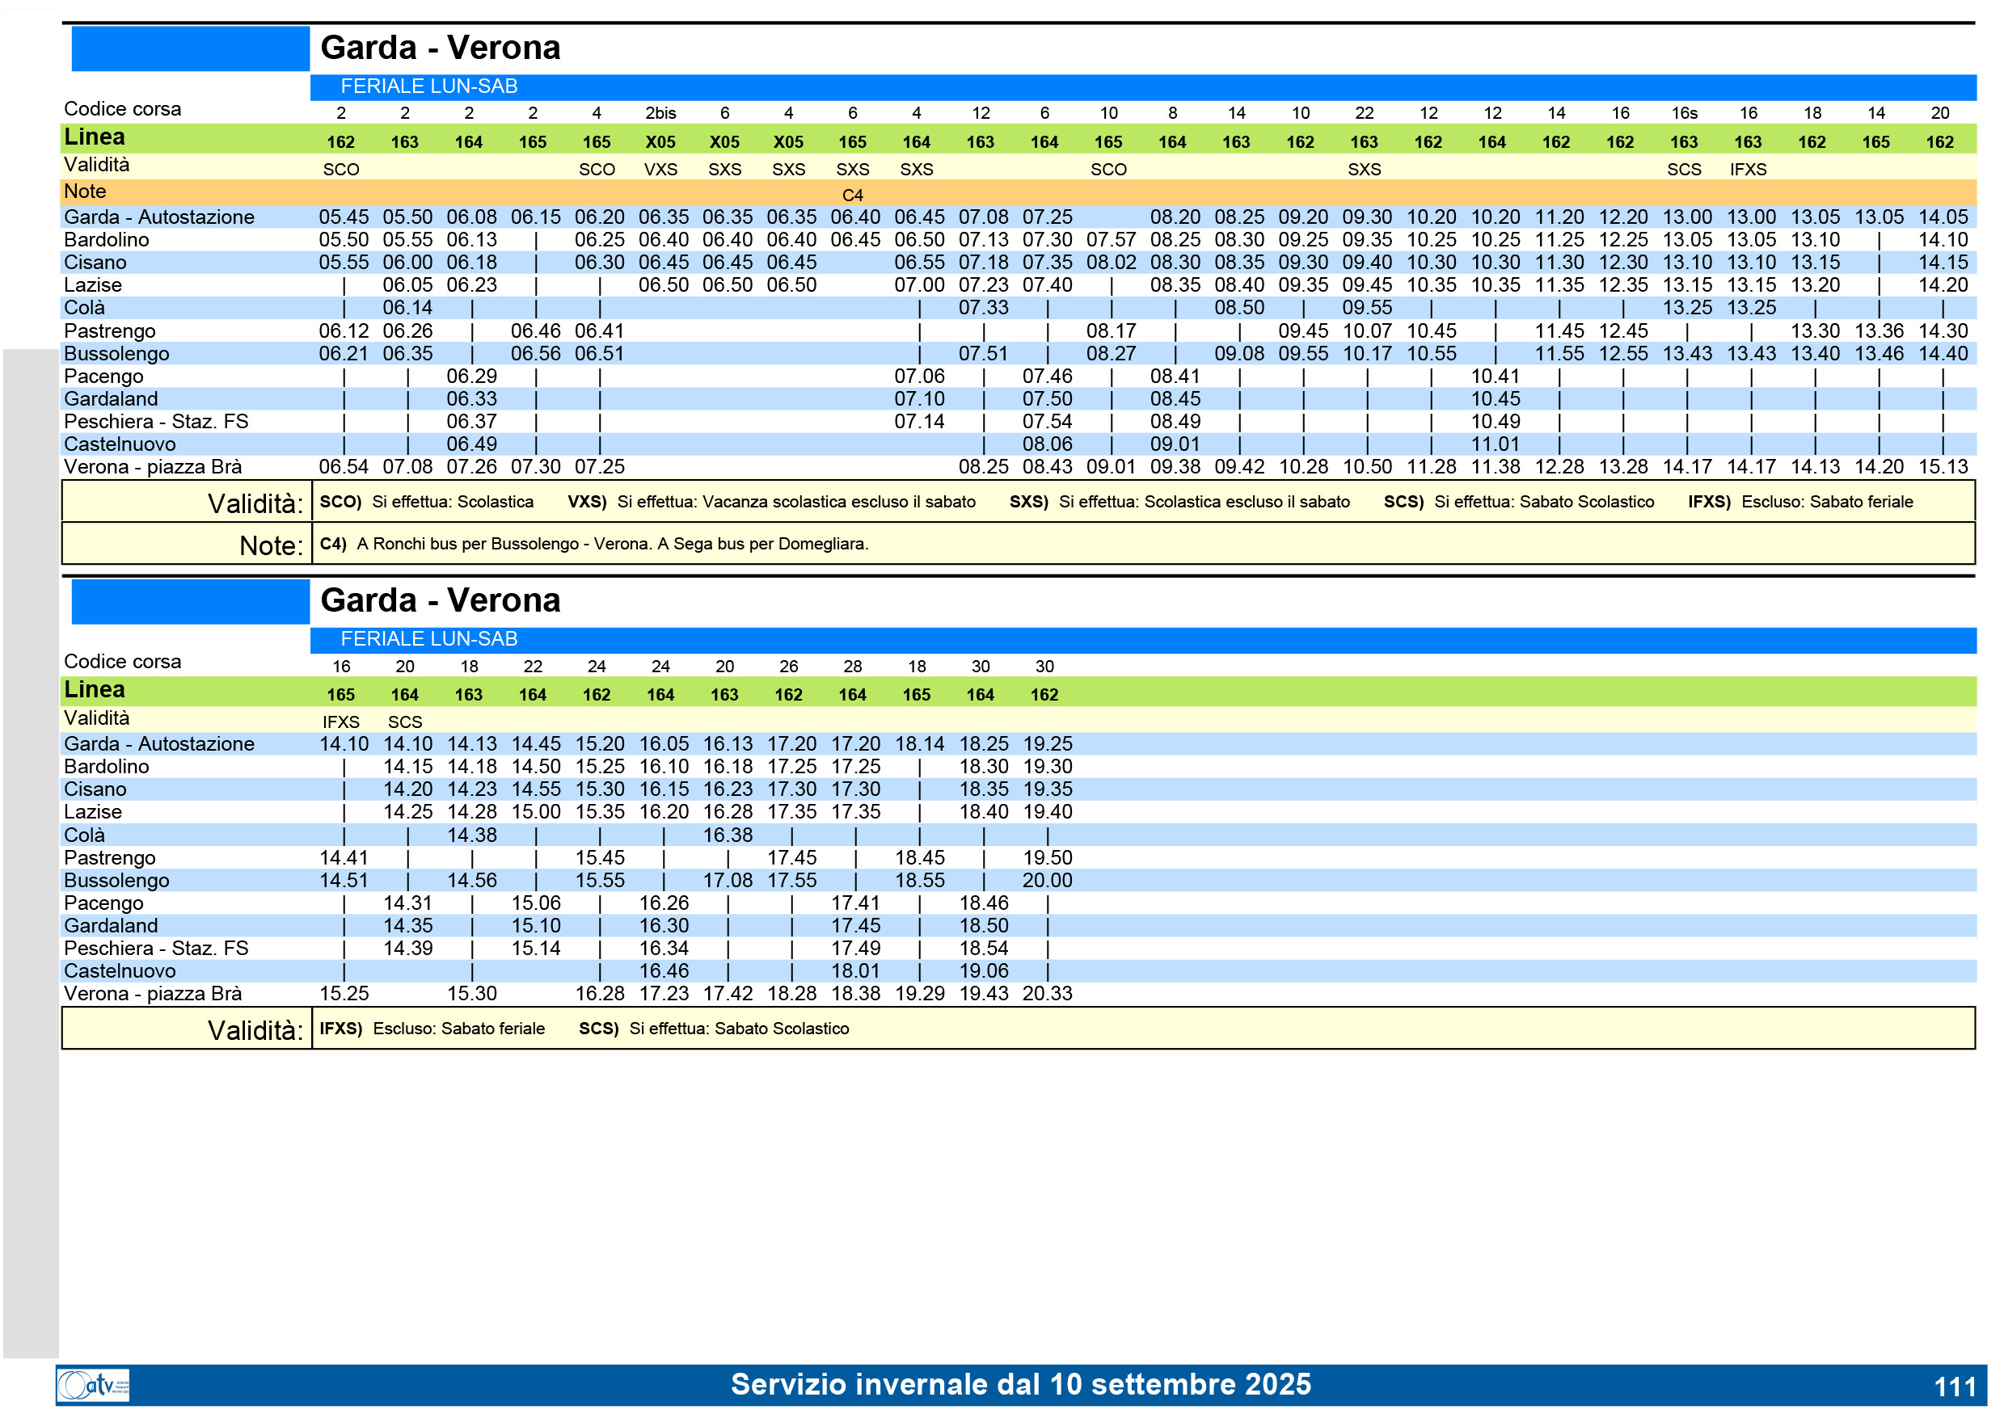This screenshot has height=1414, width=2004.
Task: Click Gardaland stop in the bottom table
Action: [111, 925]
